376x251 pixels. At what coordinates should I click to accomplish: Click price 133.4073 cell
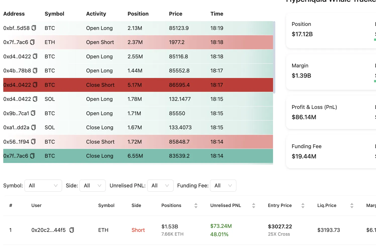[x=180, y=128]
